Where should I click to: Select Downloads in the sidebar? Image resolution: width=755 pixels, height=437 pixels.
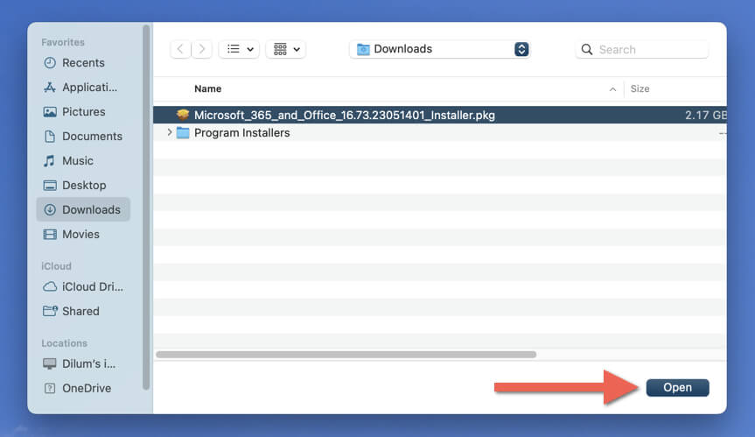tap(83, 209)
